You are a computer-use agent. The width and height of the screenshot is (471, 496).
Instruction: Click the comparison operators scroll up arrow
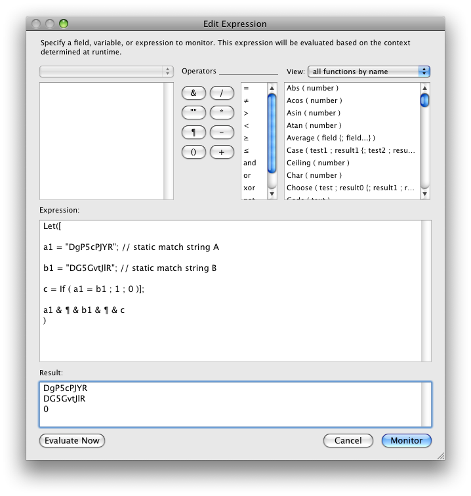272,88
